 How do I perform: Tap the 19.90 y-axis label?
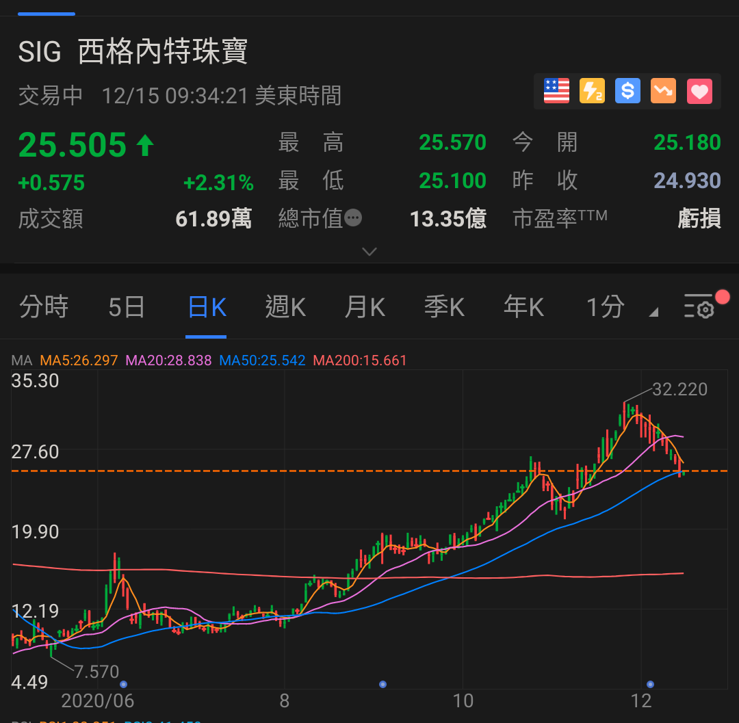point(35,531)
